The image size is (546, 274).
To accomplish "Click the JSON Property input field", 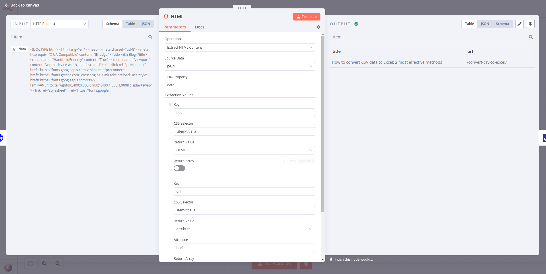I will (240, 85).
